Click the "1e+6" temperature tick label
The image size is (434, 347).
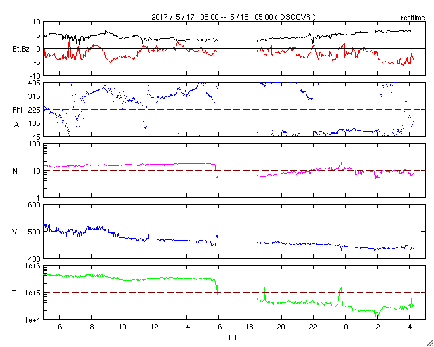click(x=33, y=266)
